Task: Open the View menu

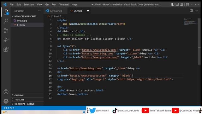Action: 39,4
